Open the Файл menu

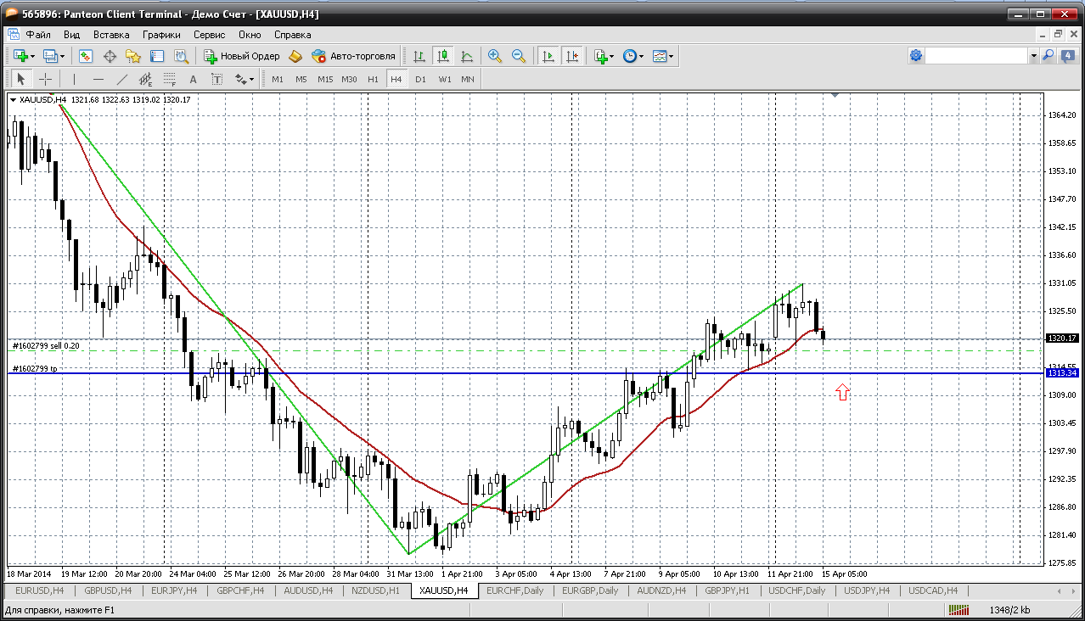tap(38, 35)
